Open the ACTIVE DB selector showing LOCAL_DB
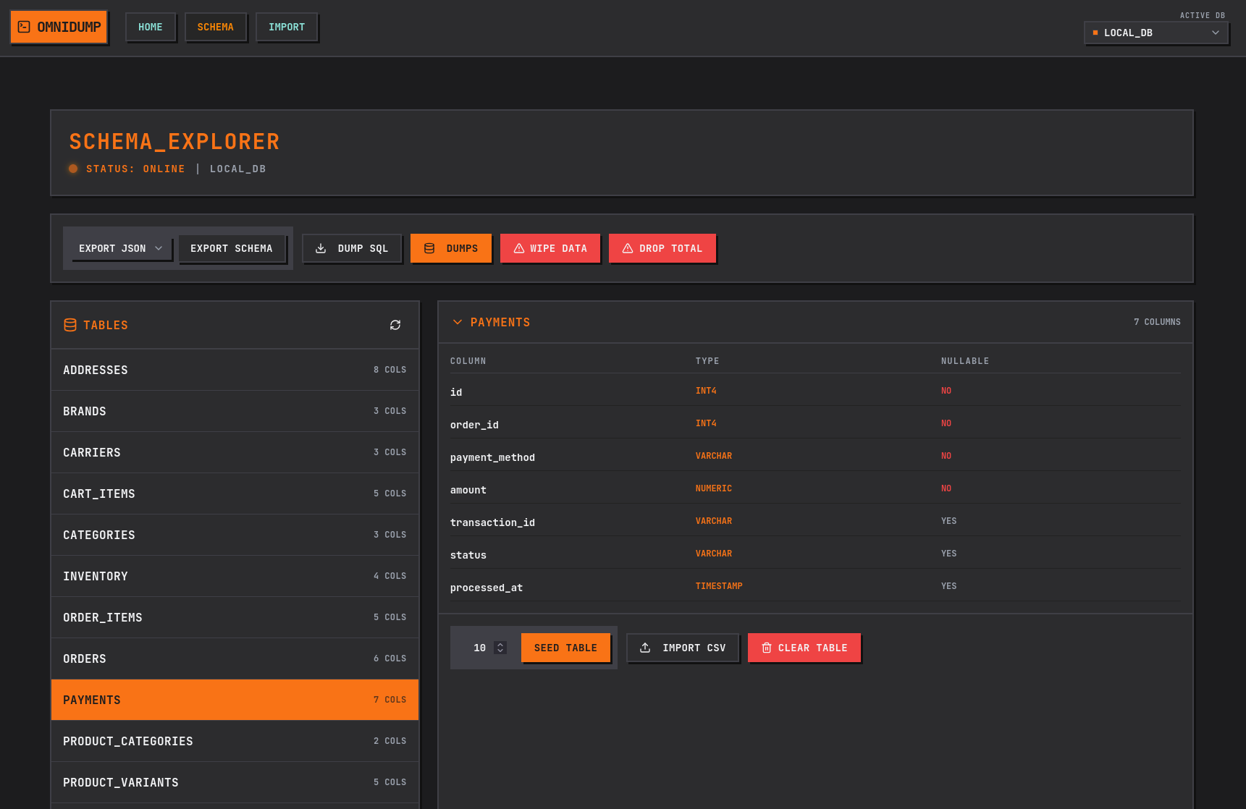Viewport: 1246px width, 809px height. click(1156, 33)
